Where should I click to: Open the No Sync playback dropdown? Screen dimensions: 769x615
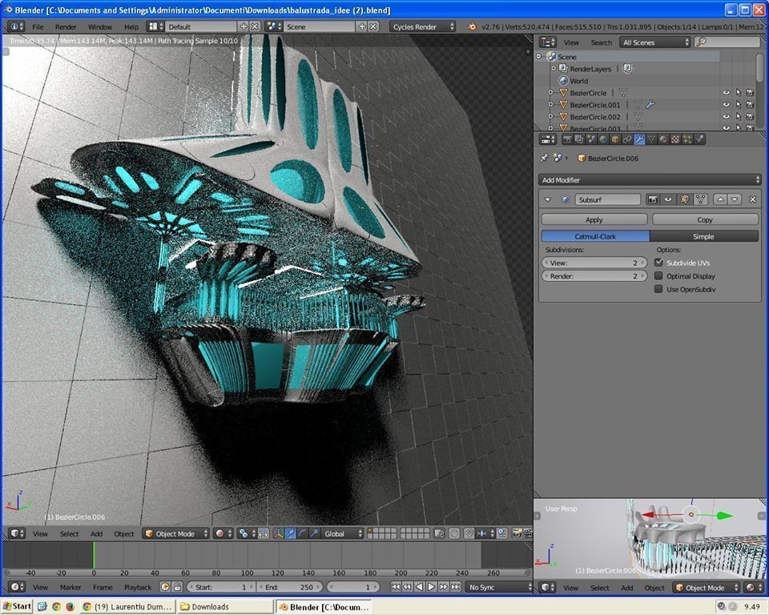(x=499, y=587)
